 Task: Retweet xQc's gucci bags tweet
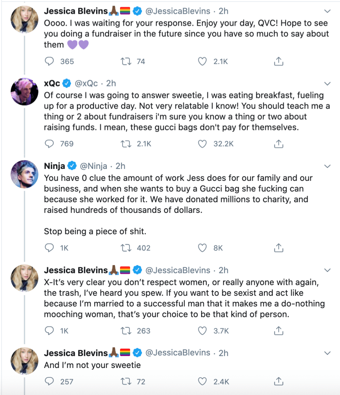click(125, 144)
